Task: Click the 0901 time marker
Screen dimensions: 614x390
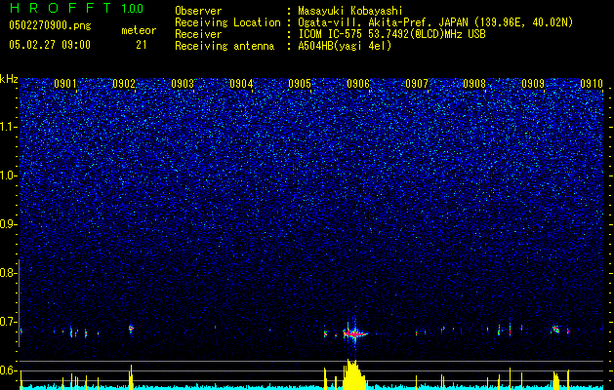Action: pyautogui.click(x=65, y=83)
